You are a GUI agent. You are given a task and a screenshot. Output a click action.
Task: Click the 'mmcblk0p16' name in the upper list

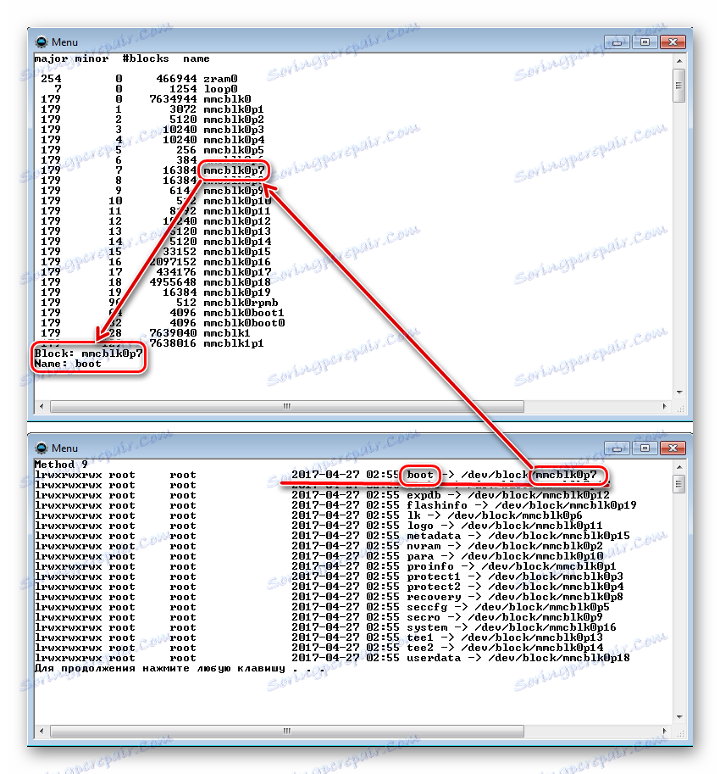point(237,262)
